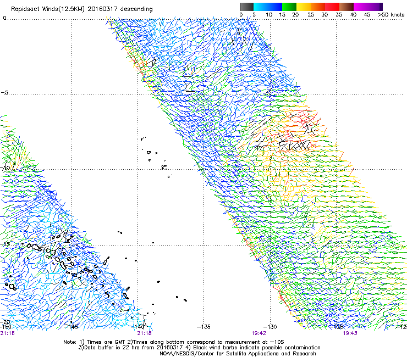Click the '-145' longitude axis label

point(71,327)
